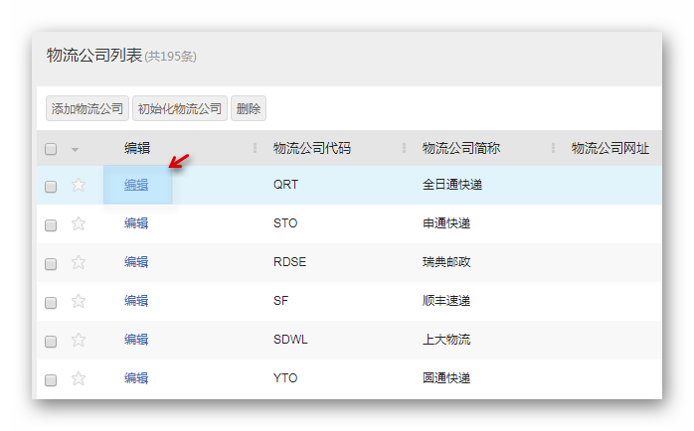Select the 上大物流 name cell
This screenshot has height=431, width=694.
446,340
